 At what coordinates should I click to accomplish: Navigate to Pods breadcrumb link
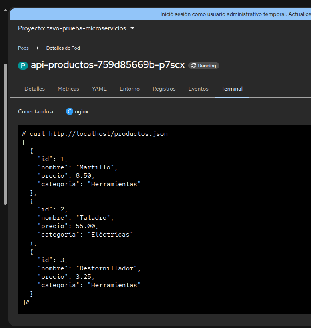(23, 48)
